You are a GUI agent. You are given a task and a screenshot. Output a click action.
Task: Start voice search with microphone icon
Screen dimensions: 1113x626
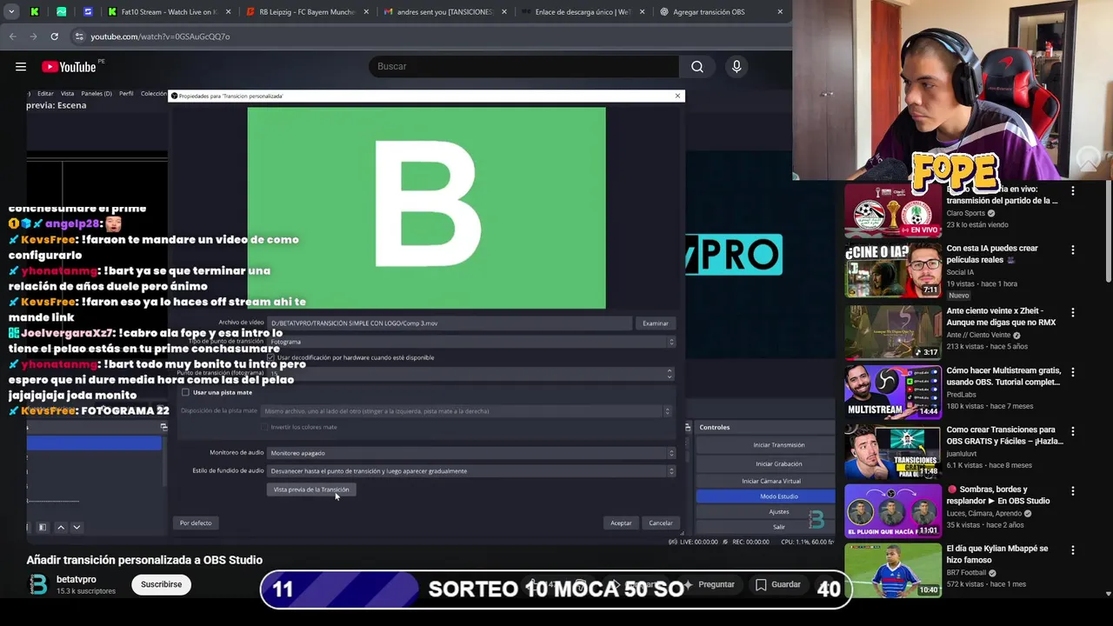point(736,66)
